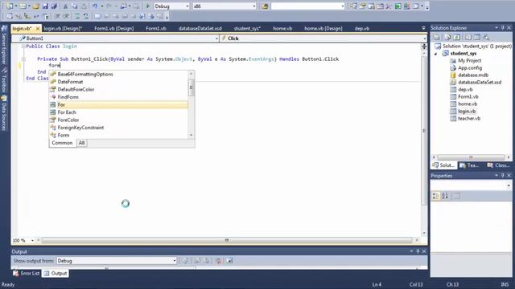Collapse the Public Class login outline region
This screenshot has height=289, width=515.
pyautogui.click(x=23, y=47)
